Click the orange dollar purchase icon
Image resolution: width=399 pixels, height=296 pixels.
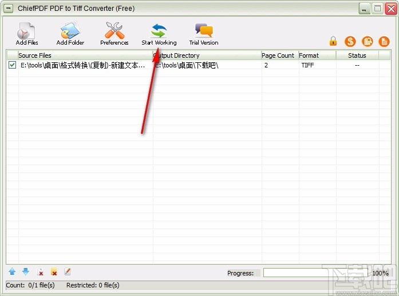[350, 41]
